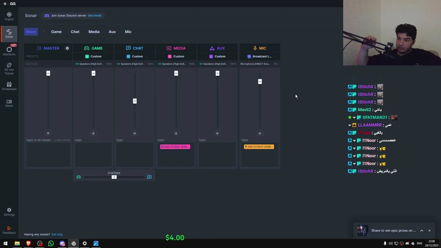Open the Engine section in the sidebar
Viewport: 441px width, 248px height.
coord(9,16)
